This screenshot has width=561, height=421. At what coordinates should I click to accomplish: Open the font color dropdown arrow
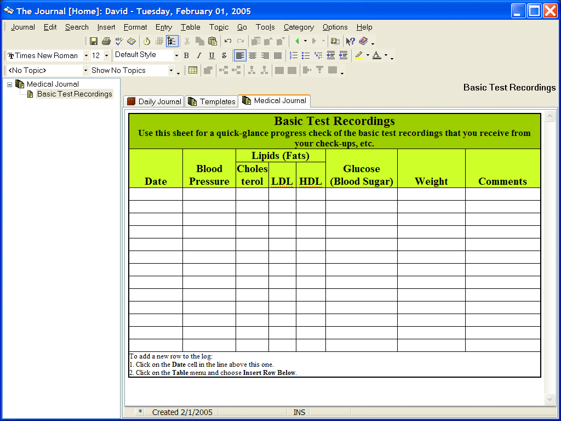[x=386, y=55]
